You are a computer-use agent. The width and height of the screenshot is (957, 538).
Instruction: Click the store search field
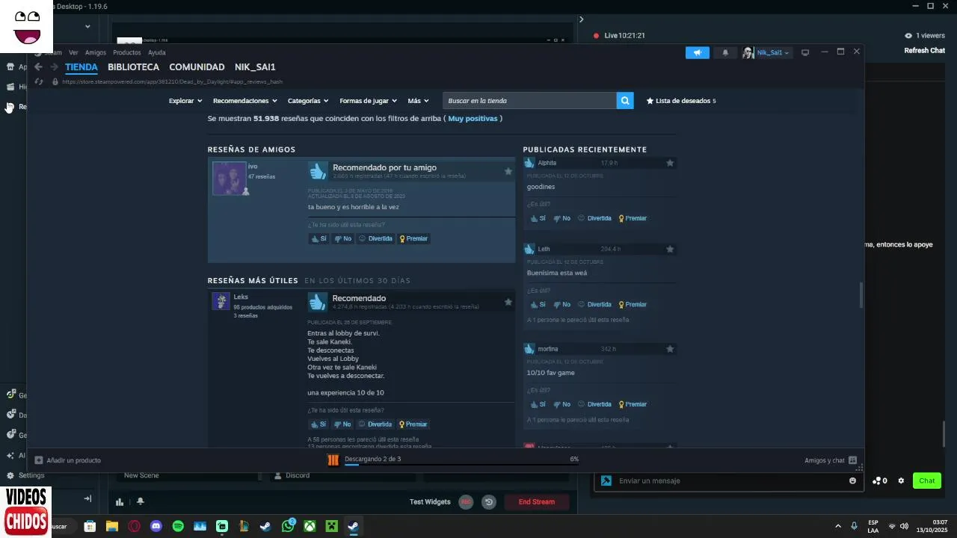tap(529, 100)
